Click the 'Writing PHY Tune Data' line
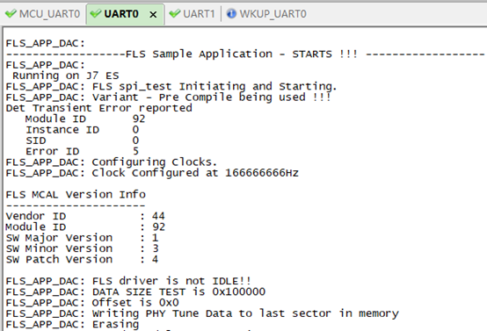The image size is (487, 331). [x=202, y=313]
